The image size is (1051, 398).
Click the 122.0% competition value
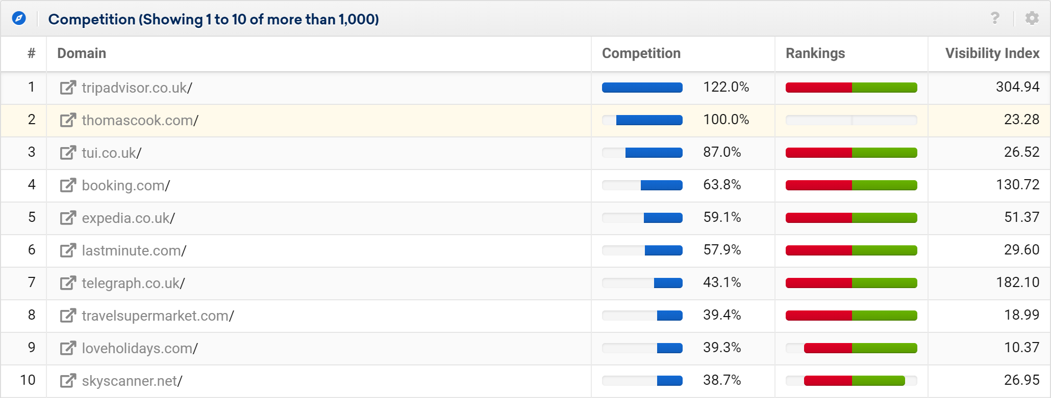[726, 87]
